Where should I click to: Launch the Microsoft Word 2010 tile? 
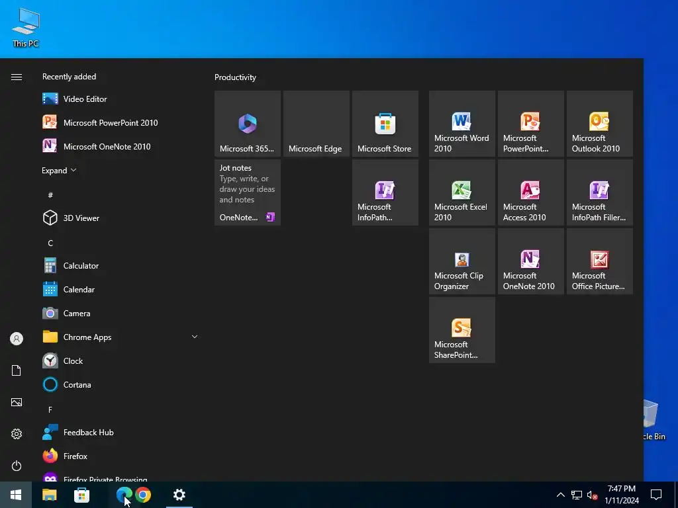pos(461,124)
